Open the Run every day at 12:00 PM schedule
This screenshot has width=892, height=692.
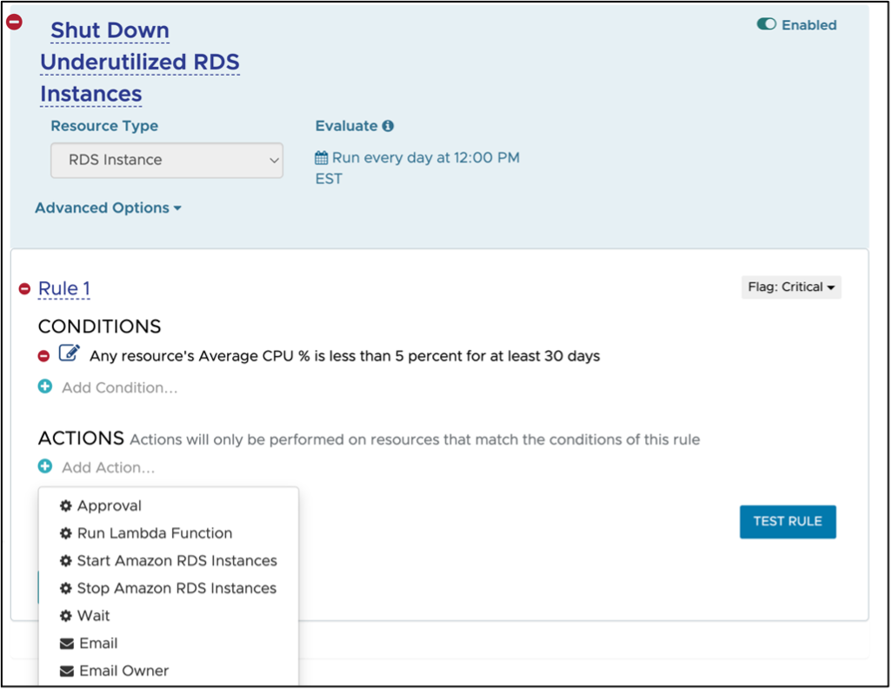[x=417, y=168]
